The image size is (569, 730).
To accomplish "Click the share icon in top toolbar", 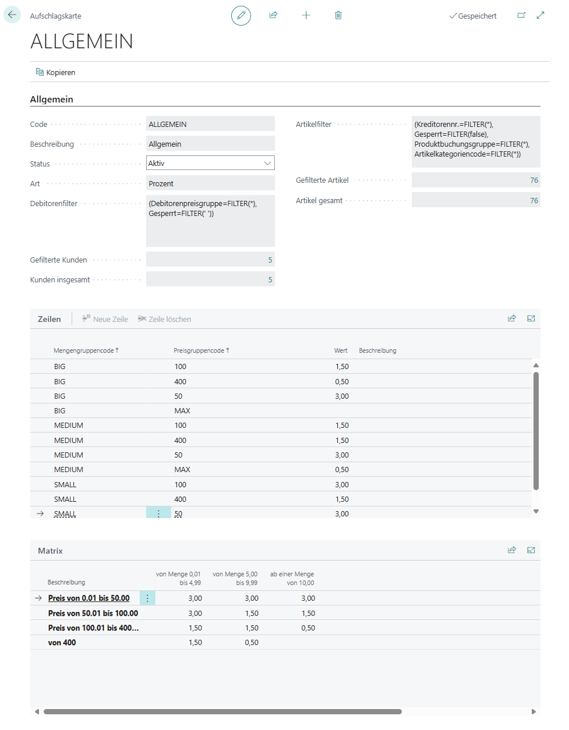I will point(273,16).
